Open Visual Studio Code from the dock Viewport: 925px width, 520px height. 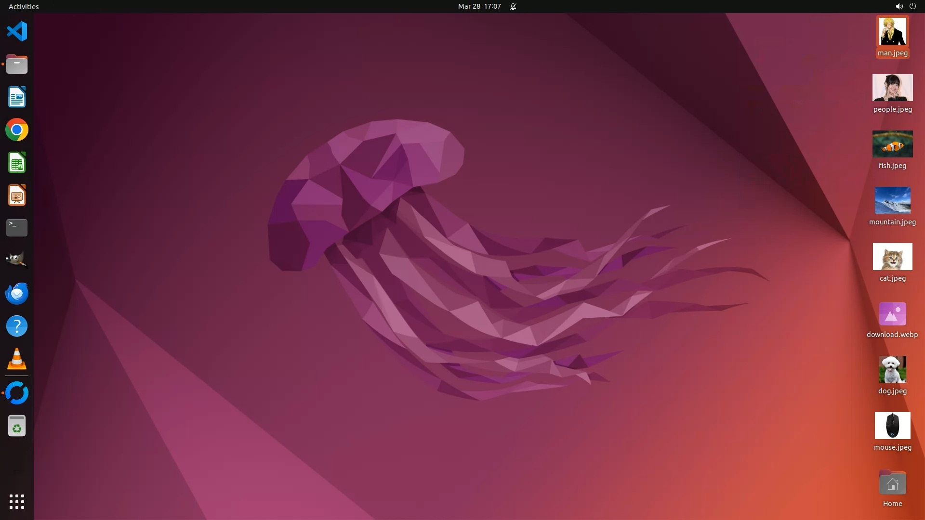17,32
